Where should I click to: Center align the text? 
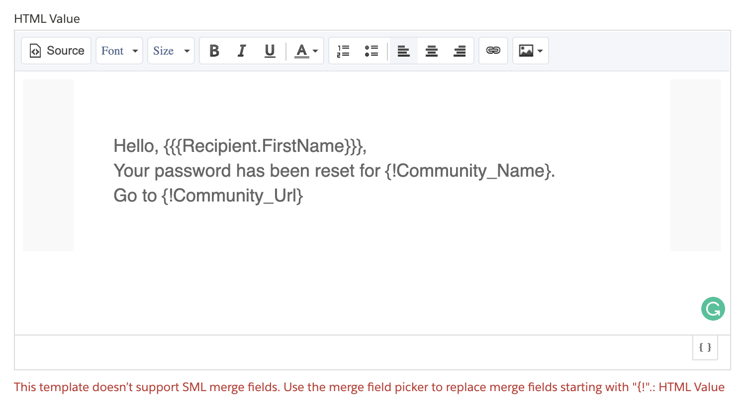click(432, 51)
